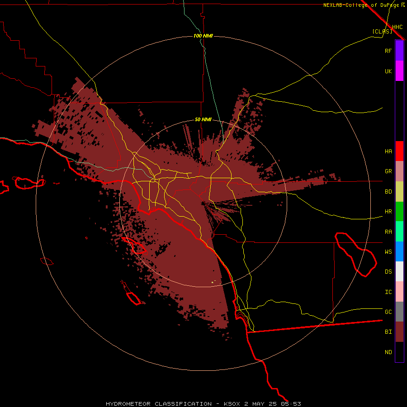The width and height of the screenshot is (407, 407).
Task: Click the Hydrometeor Classification KSOX title text
Action: coord(203,404)
